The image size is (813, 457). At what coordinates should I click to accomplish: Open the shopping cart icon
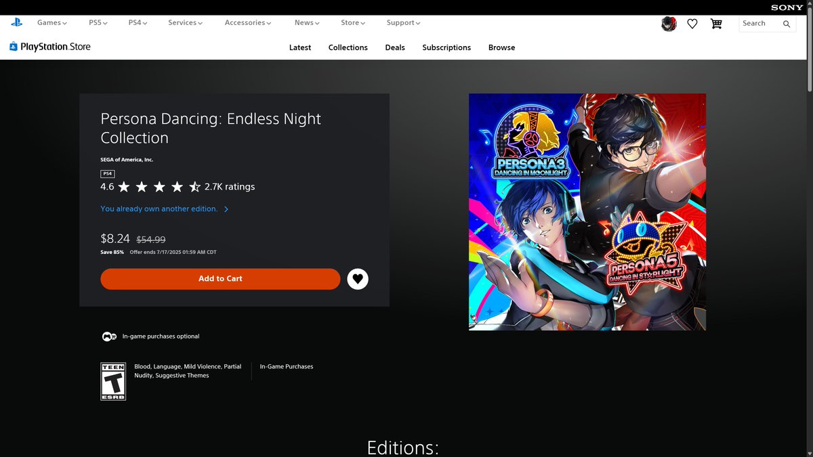click(x=716, y=24)
